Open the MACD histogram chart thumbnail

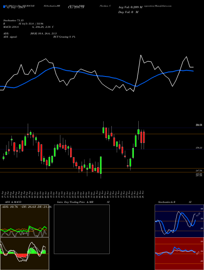(24, 254)
